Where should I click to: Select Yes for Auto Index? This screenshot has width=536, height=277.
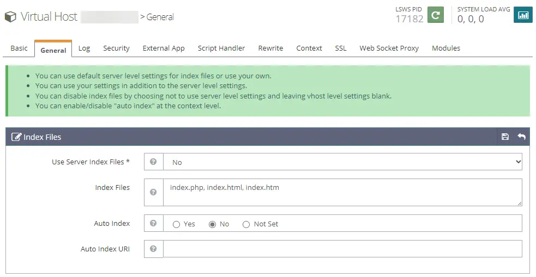pyautogui.click(x=177, y=224)
